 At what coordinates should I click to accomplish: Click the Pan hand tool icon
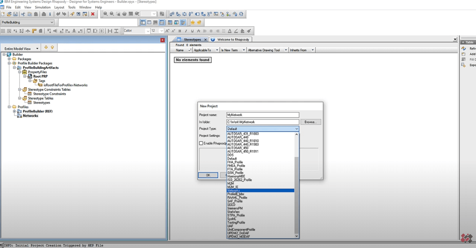click(124, 14)
